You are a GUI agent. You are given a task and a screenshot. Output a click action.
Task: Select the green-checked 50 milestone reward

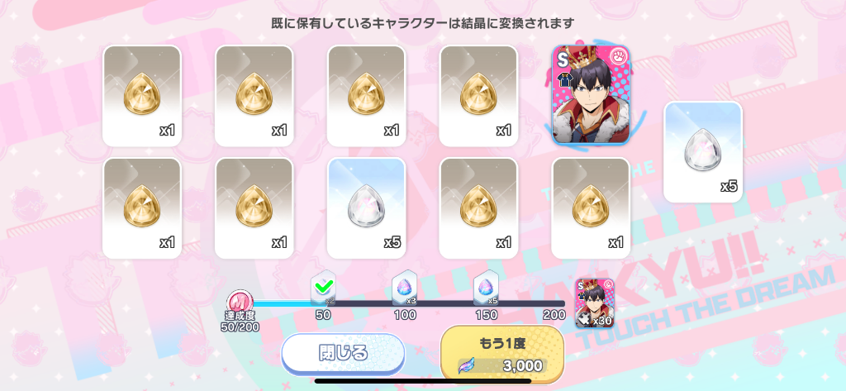(x=323, y=288)
